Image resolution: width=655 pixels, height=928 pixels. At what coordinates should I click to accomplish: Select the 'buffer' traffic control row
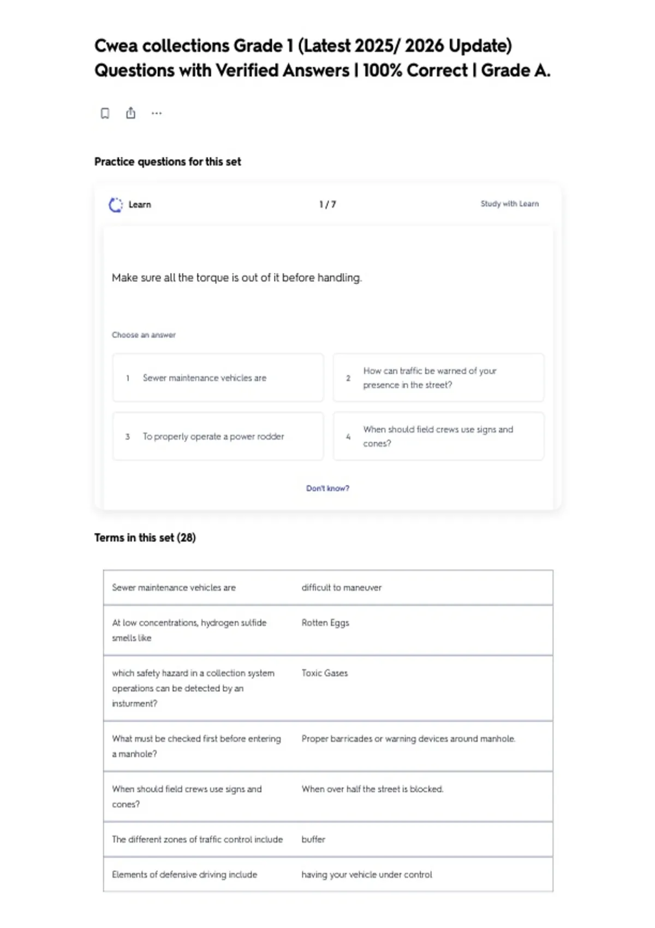pyautogui.click(x=328, y=840)
